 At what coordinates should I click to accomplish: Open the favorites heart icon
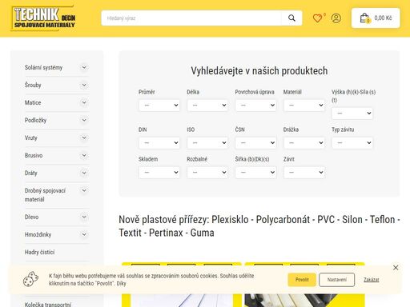pyautogui.click(x=317, y=18)
